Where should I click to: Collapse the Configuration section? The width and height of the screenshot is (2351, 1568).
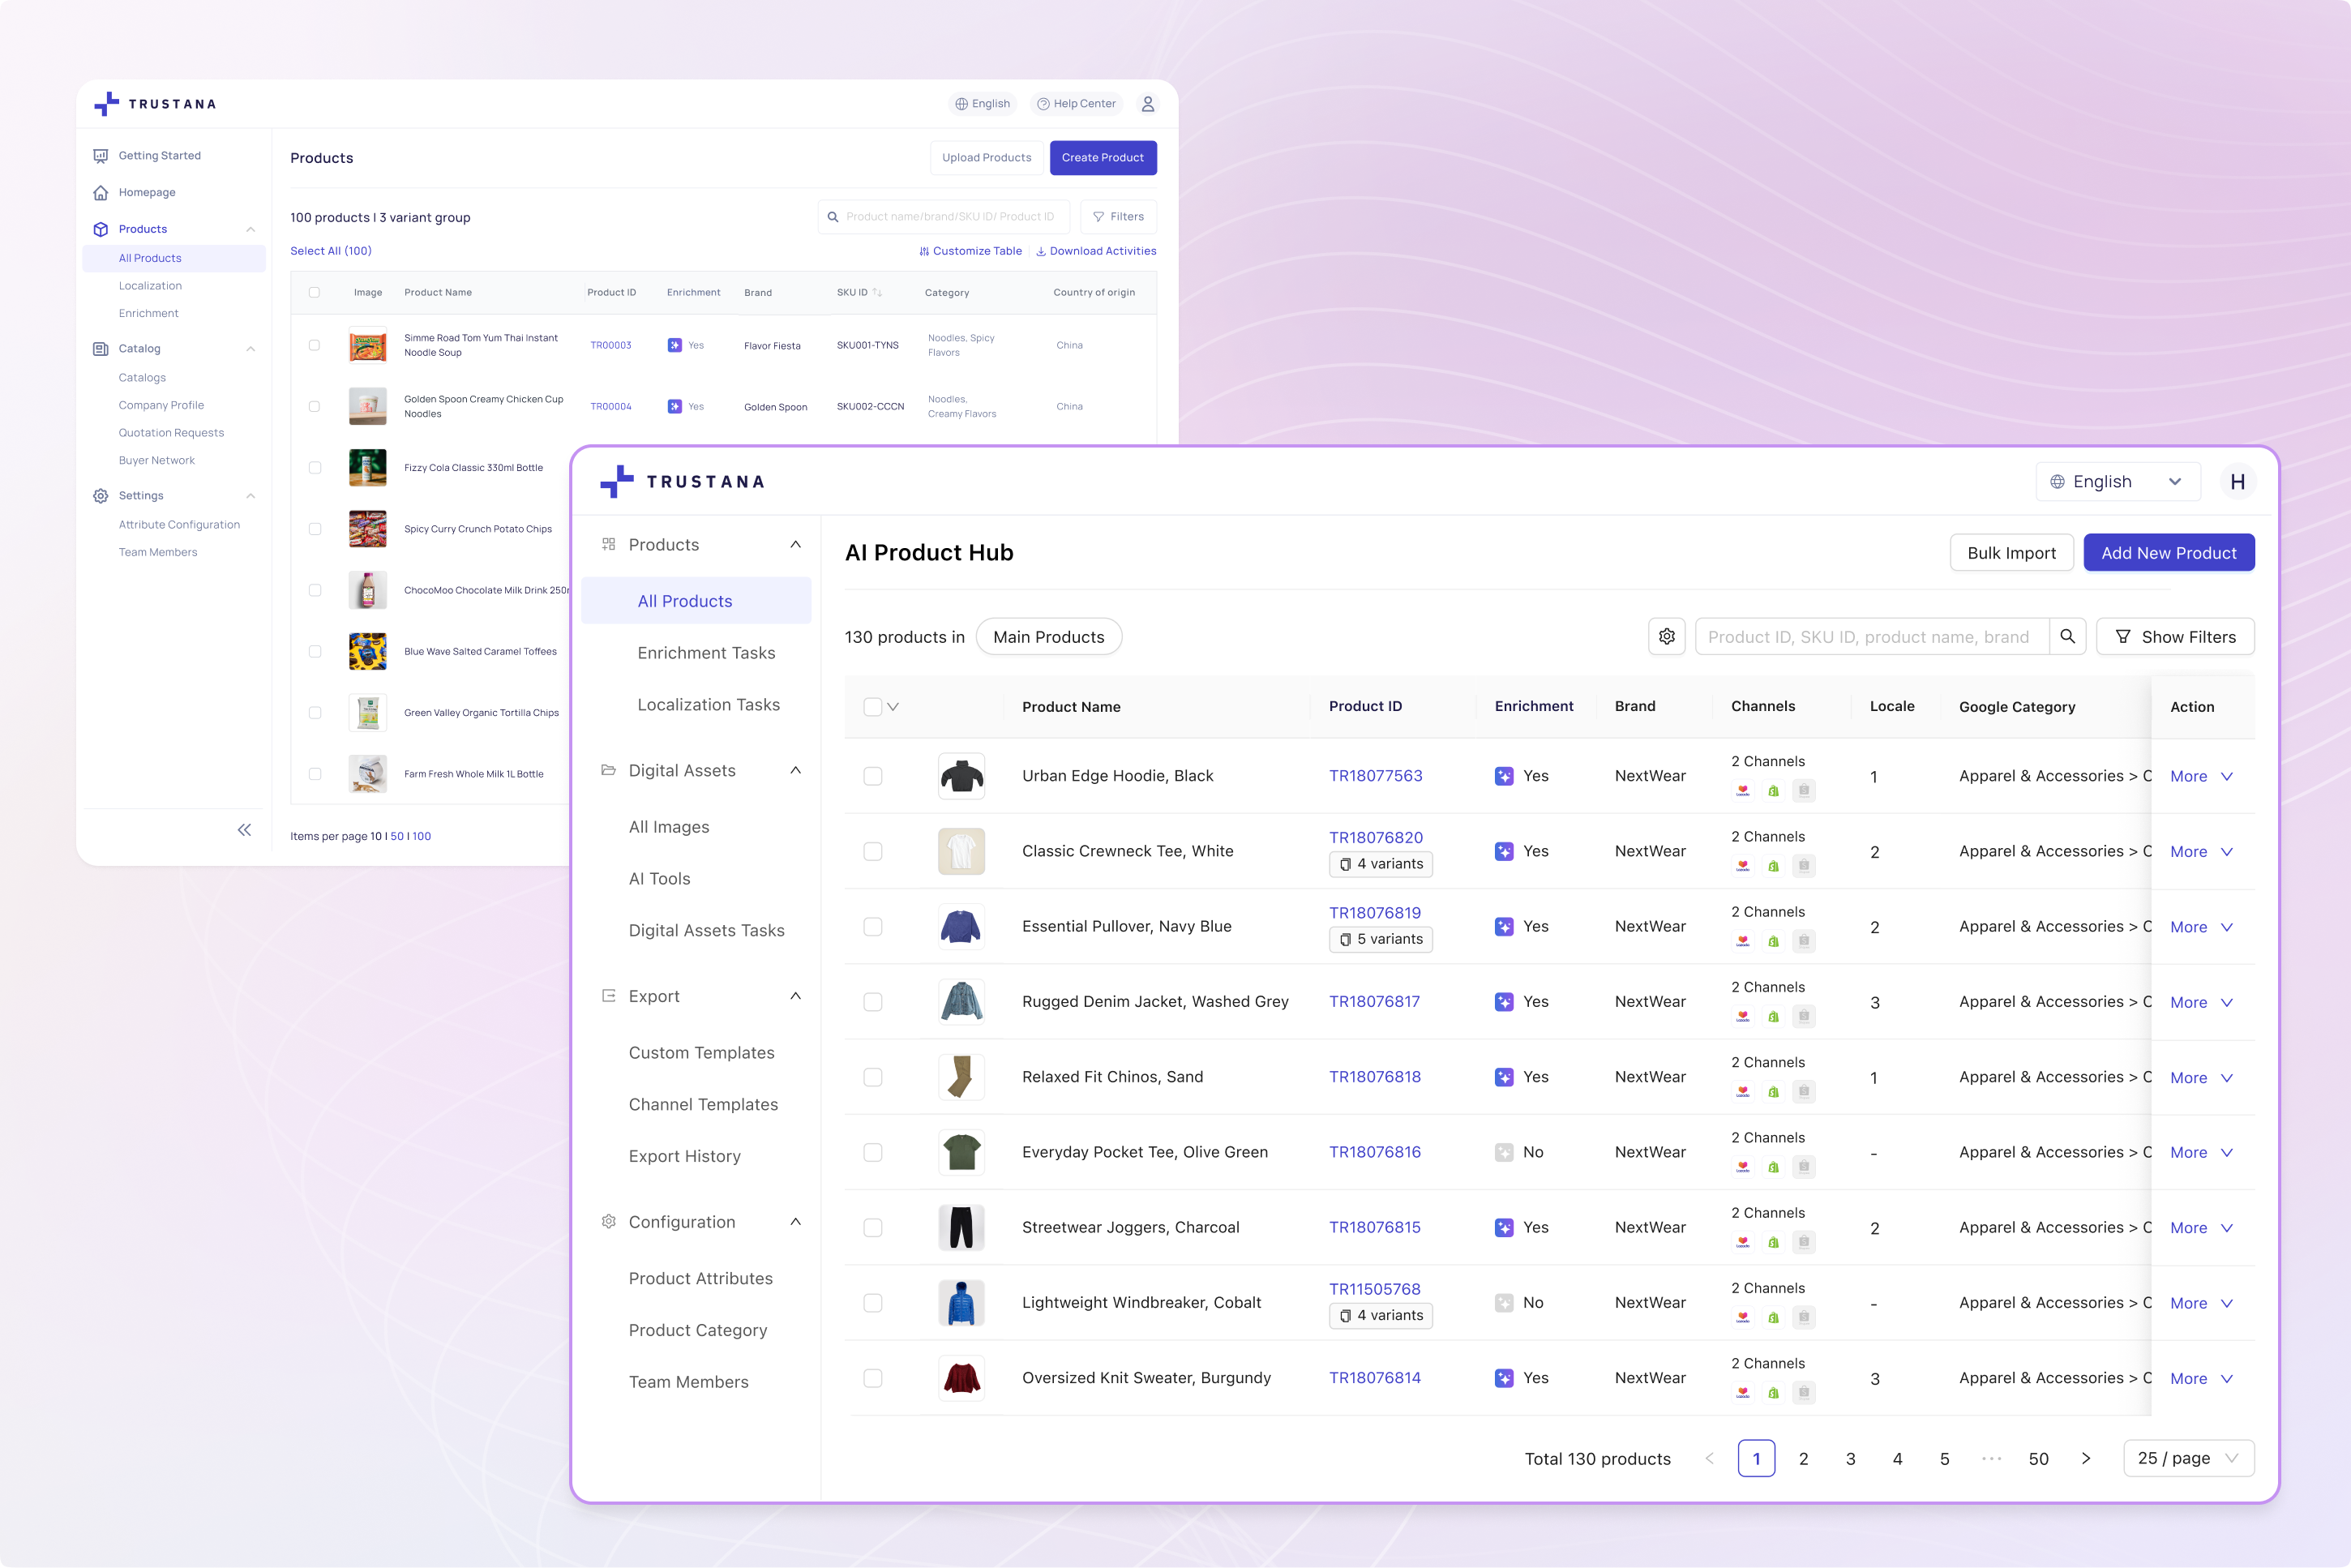click(x=795, y=1222)
